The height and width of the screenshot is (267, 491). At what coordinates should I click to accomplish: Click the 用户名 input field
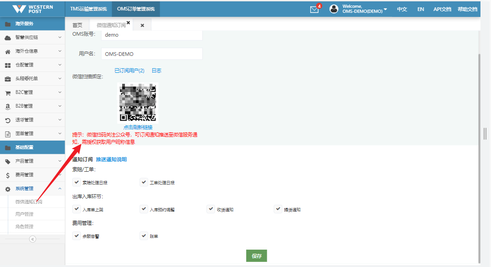click(x=152, y=54)
